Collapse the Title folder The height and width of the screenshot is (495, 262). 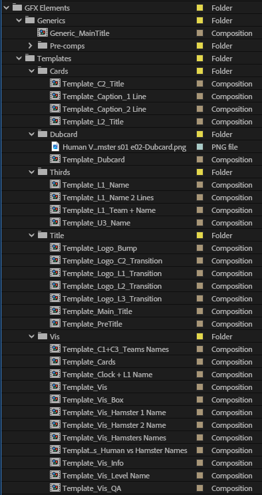[31, 235]
